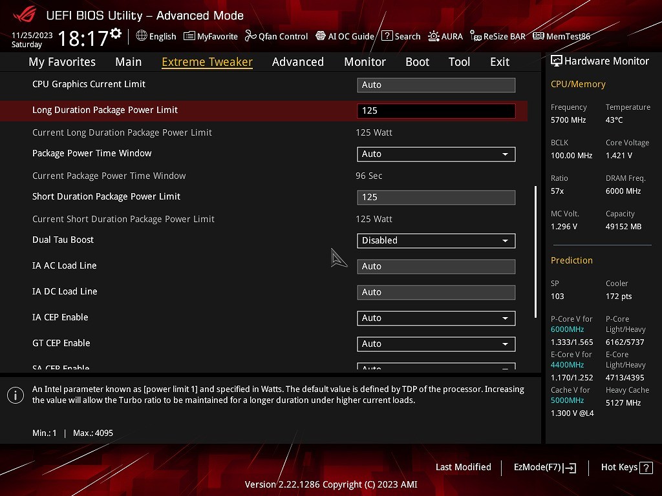
Task: Toggle ReSize BAR icon
Action: point(475,36)
